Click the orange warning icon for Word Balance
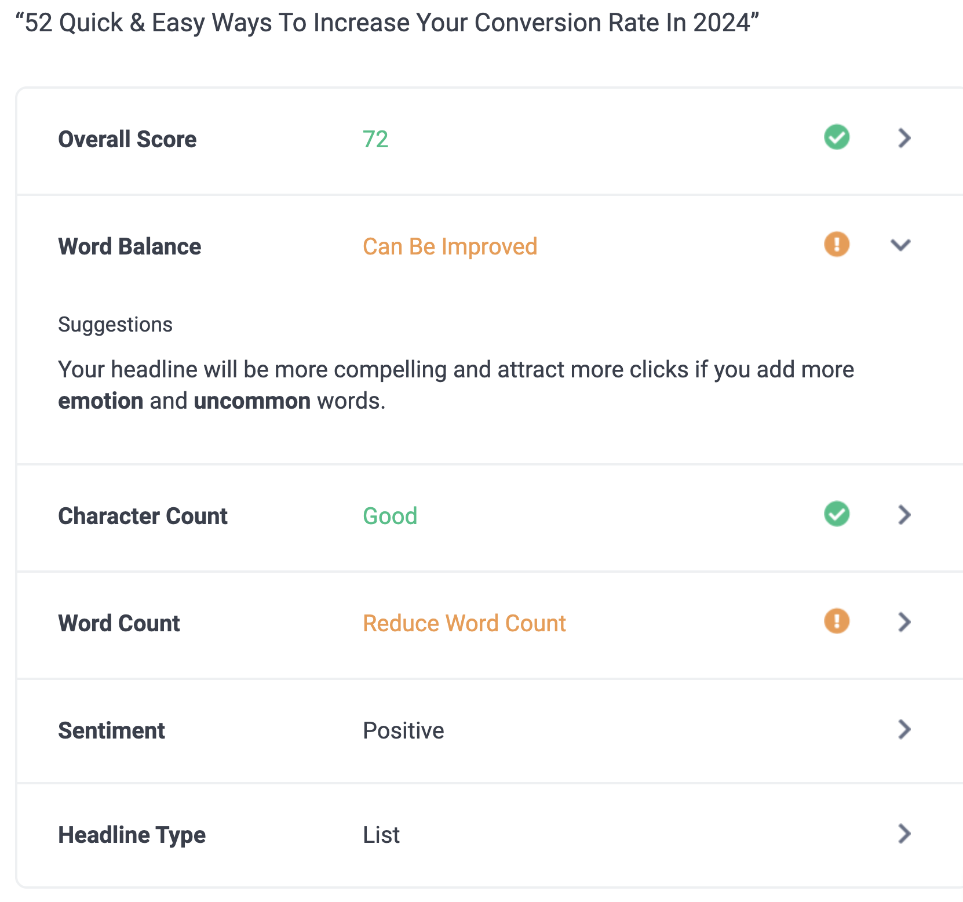Screen dimensions: 963x902 pos(837,244)
